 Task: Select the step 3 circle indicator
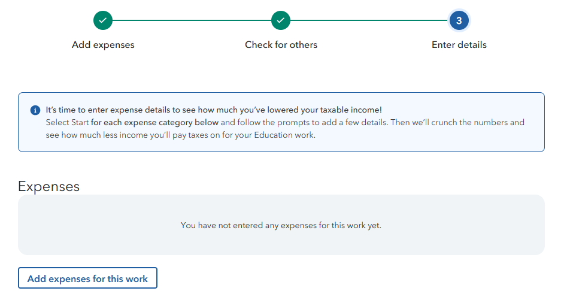[459, 20]
